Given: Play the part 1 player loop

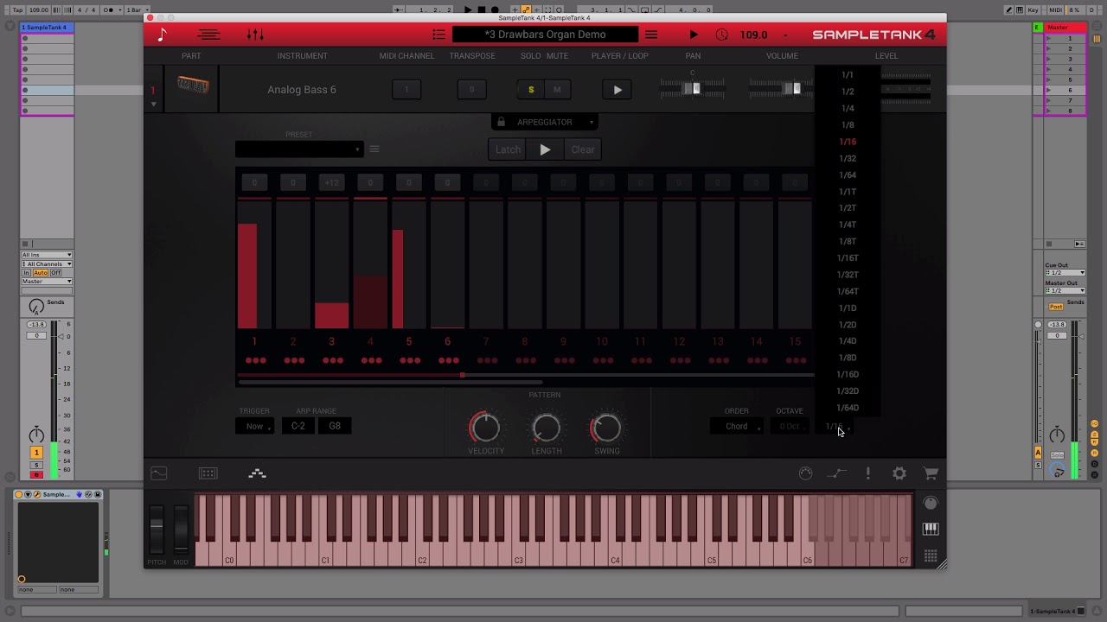Looking at the screenshot, I should point(617,90).
